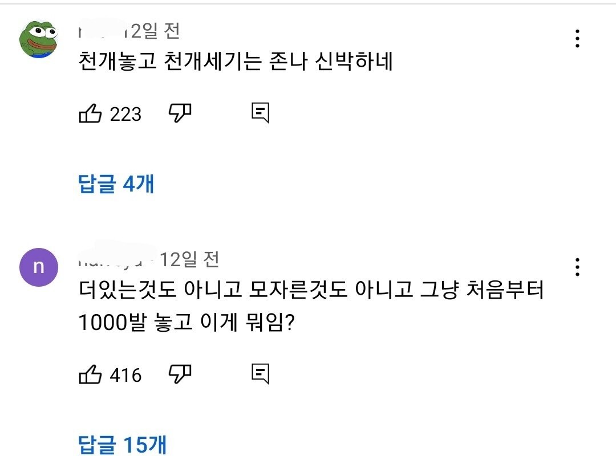
Task: Dislike the comment with 416 likes
Action: tap(180, 374)
